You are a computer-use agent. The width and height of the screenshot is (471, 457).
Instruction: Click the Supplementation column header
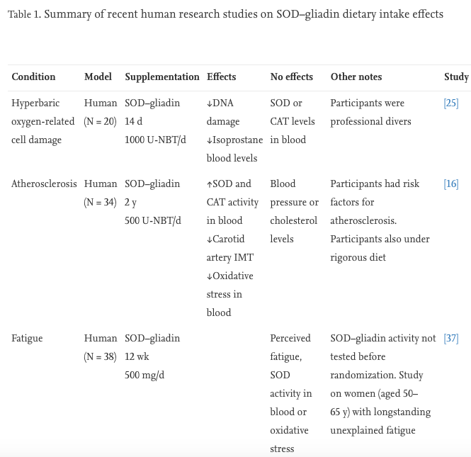(162, 77)
